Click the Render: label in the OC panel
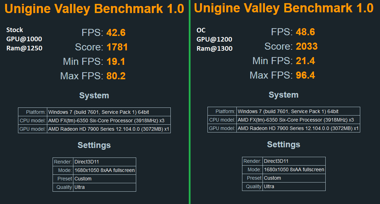 (252, 161)
